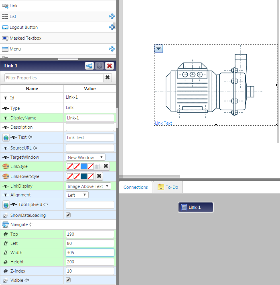Screen dimensions: 280x285
Task: Click the Top value field showing 190
Action: [x=90, y=234]
